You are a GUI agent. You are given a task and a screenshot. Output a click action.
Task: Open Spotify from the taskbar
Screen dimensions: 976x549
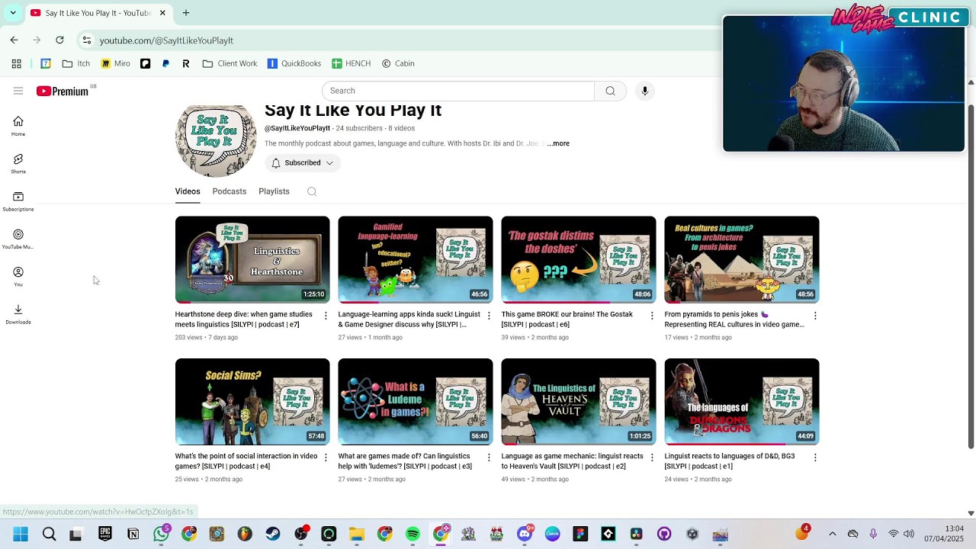(x=413, y=534)
